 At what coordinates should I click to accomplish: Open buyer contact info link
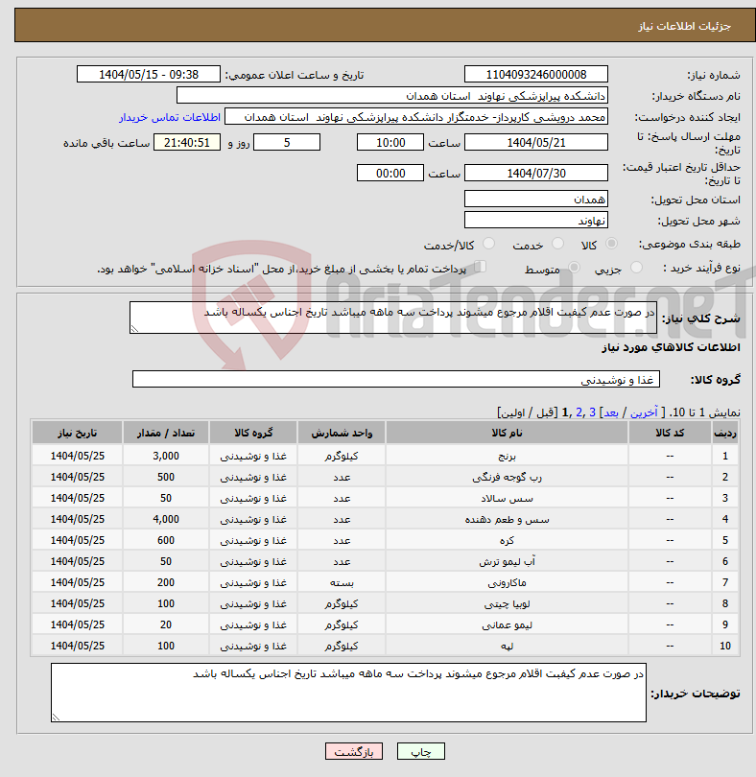coord(170,117)
